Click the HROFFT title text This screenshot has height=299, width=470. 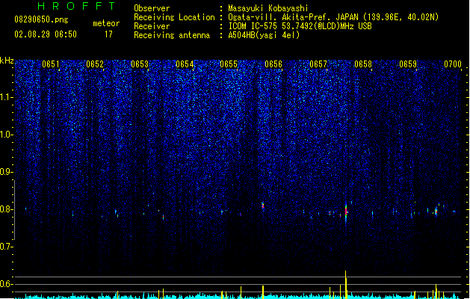[x=76, y=6]
